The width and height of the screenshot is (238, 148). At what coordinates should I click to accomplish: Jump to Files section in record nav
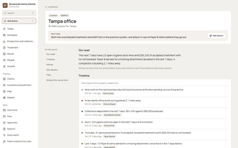[x=49, y=75]
